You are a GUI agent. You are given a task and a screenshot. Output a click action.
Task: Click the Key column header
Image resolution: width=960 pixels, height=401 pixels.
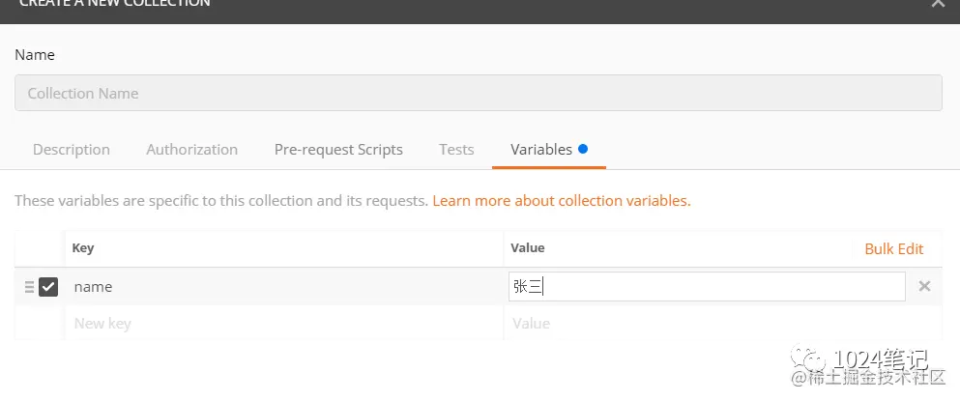pos(83,248)
